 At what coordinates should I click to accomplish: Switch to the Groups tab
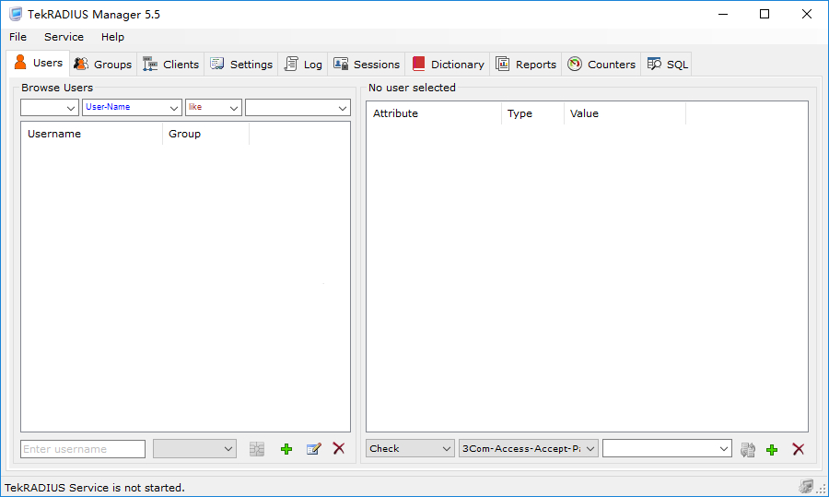pos(103,65)
